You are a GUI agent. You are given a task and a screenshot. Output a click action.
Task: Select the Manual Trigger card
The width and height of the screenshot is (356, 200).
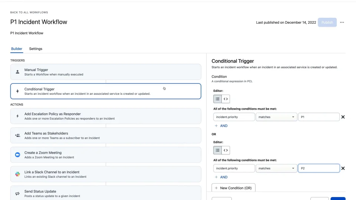[106, 72]
